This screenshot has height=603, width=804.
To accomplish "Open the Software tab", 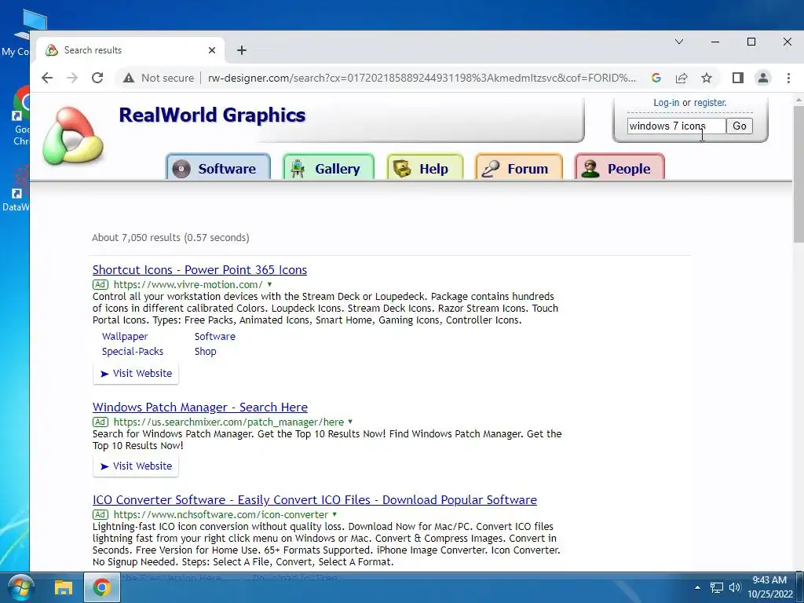I will tap(218, 166).
